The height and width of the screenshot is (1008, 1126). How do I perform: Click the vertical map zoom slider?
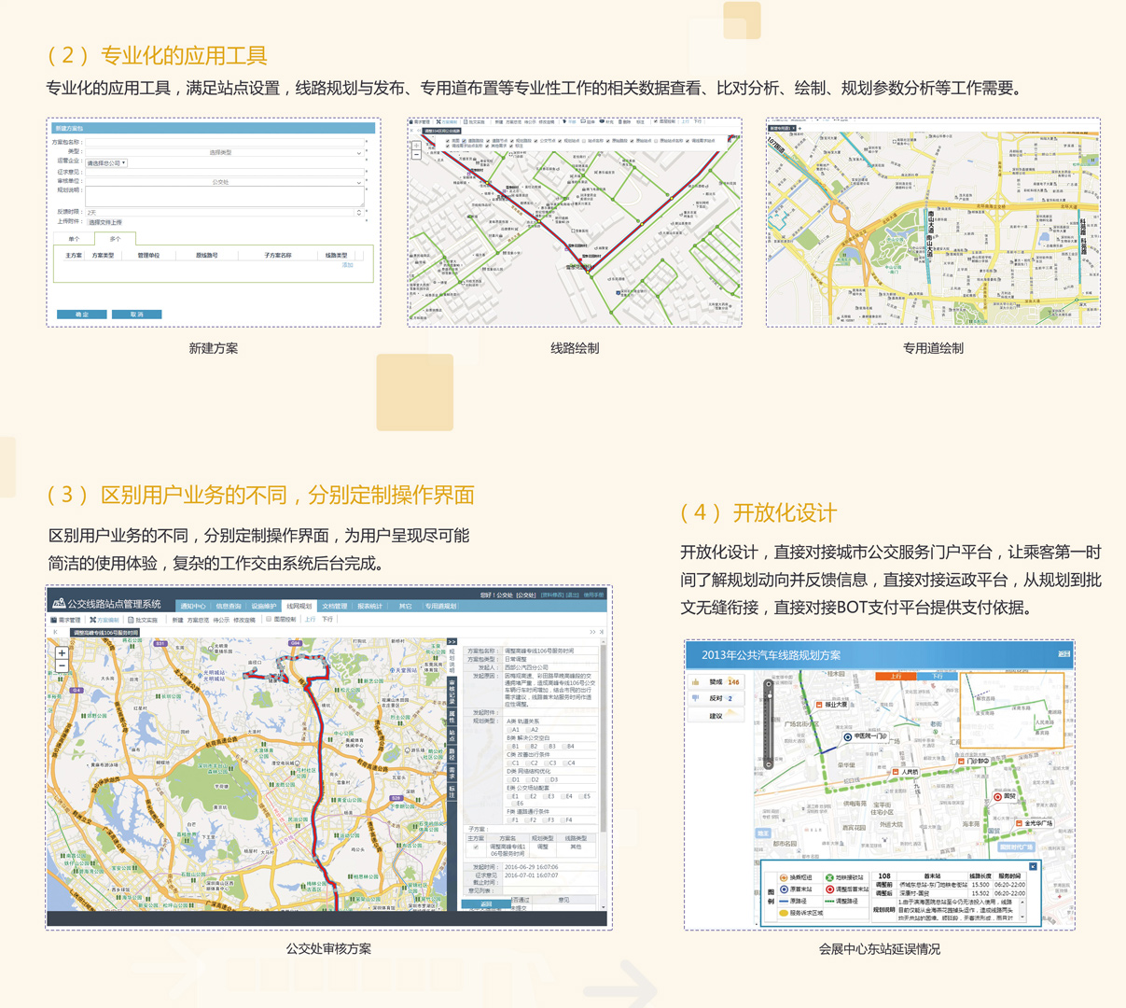768,723
